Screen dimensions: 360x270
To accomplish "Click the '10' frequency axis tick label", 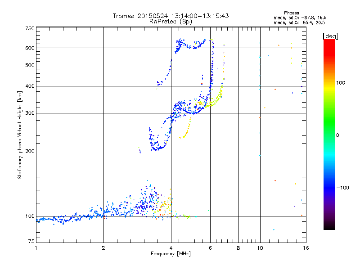I will pos(260,248).
